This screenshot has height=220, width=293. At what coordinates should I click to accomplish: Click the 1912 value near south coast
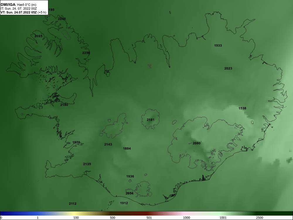[x=124, y=203]
